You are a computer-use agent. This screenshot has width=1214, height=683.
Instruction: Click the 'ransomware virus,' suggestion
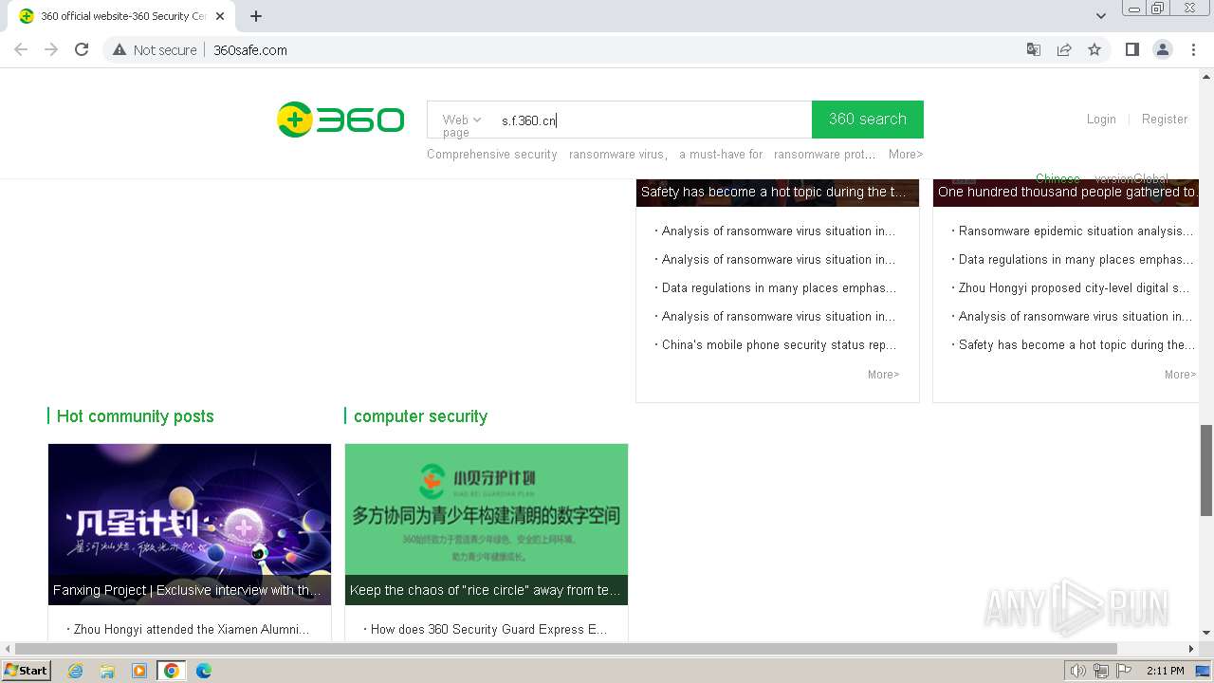click(618, 154)
